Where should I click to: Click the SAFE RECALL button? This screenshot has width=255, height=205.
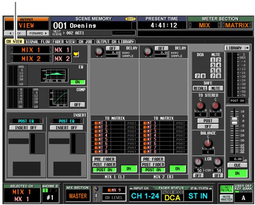point(200,88)
